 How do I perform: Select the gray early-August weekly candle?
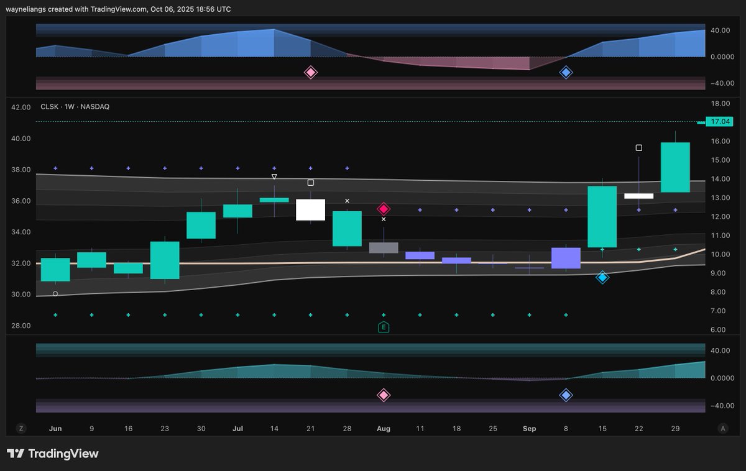coord(384,247)
